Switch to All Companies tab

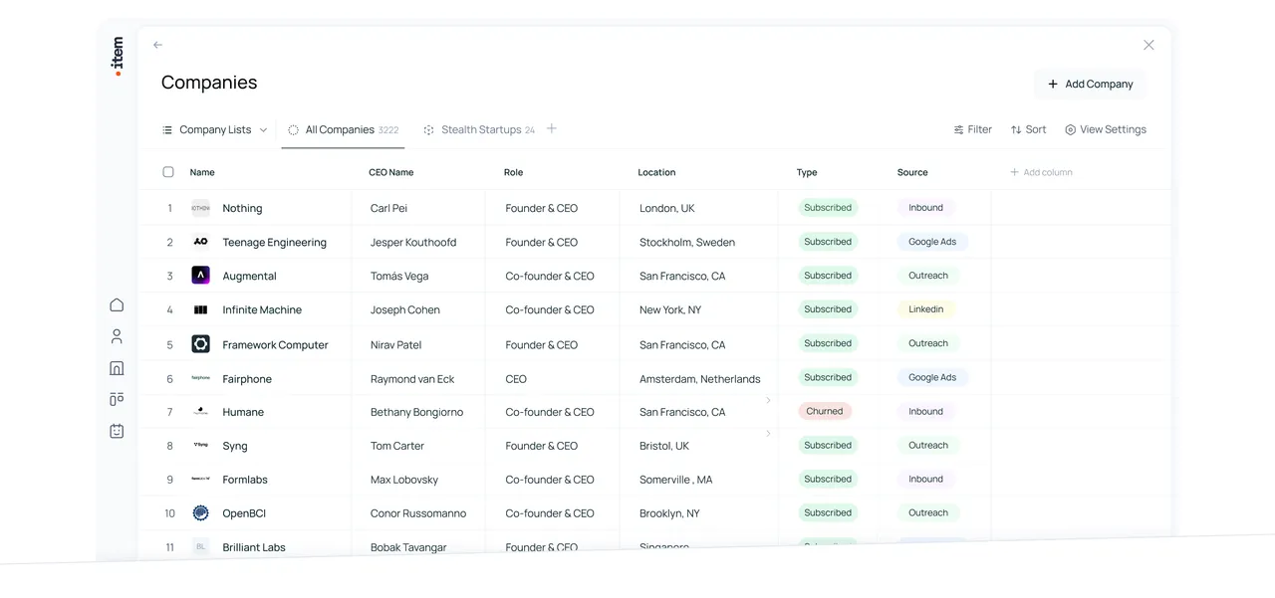(343, 129)
